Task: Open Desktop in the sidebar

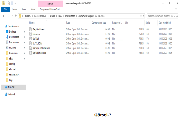Action: coord(13,32)
